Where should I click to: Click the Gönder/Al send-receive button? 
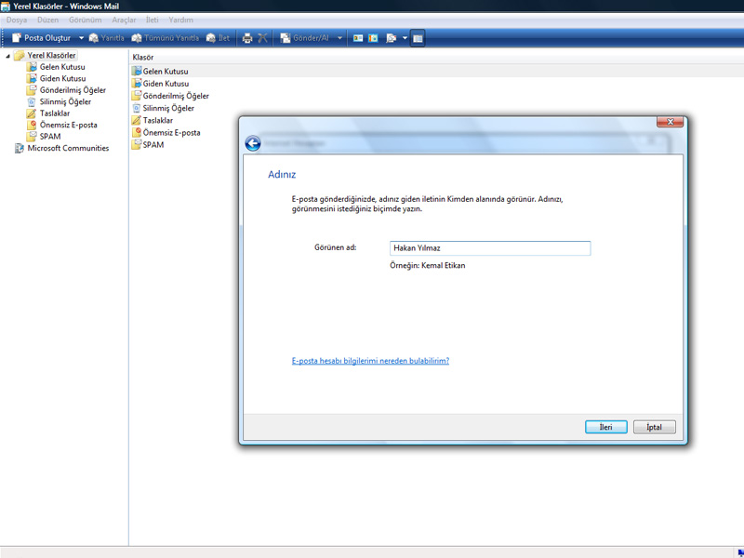[305, 38]
